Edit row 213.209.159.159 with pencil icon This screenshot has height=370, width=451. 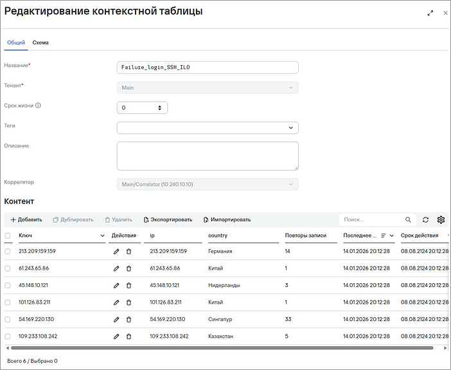pos(116,252)
